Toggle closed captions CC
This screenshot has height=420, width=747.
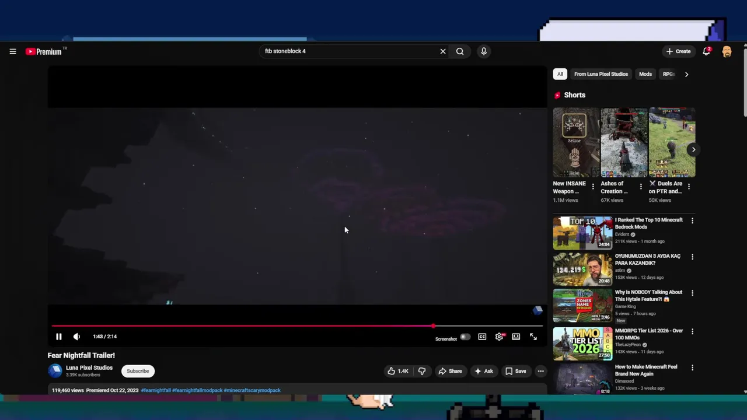(482, 337)
